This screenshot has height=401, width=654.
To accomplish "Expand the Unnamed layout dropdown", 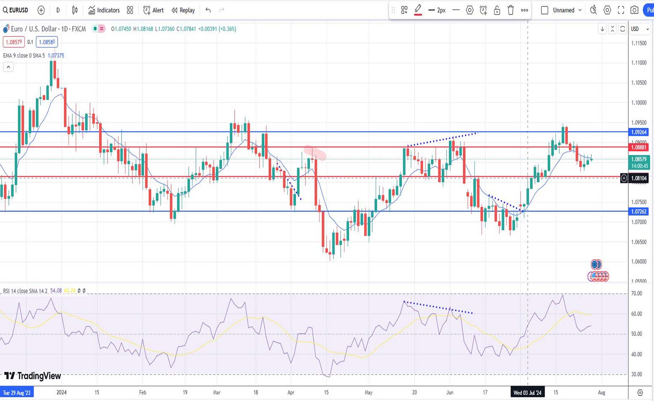I will (580, 10).
